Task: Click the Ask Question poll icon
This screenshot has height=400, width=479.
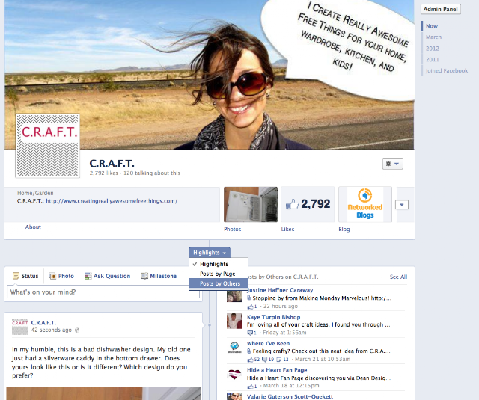Action: click(x=88, y=276)
